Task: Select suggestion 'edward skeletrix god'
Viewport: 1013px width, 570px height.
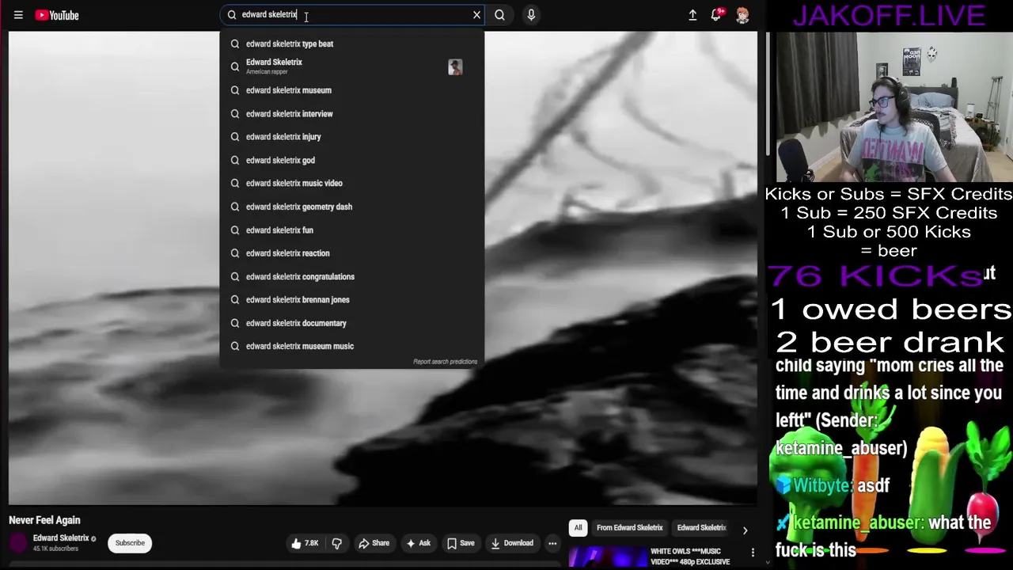Action: click(x=352, y=160)
